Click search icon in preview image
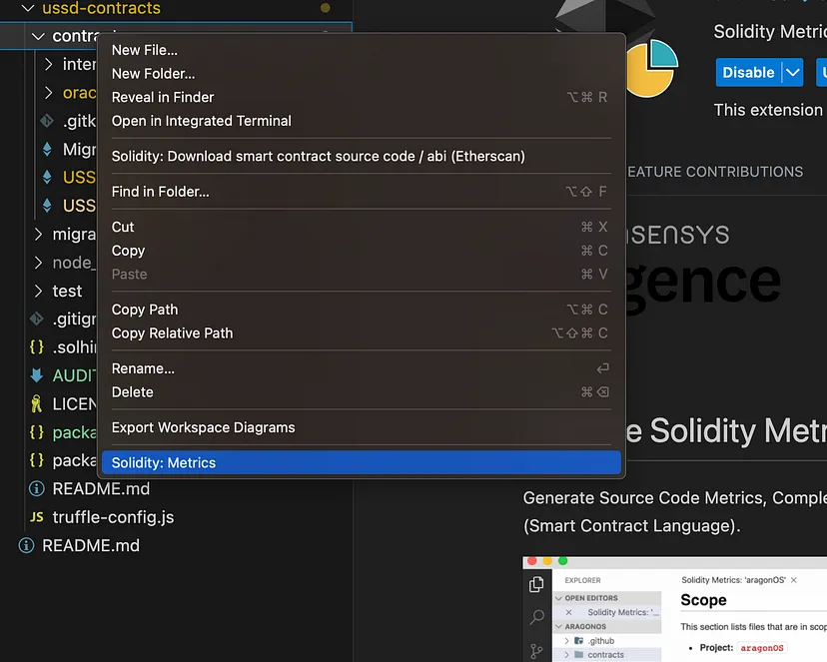 [x=537, y=617]
